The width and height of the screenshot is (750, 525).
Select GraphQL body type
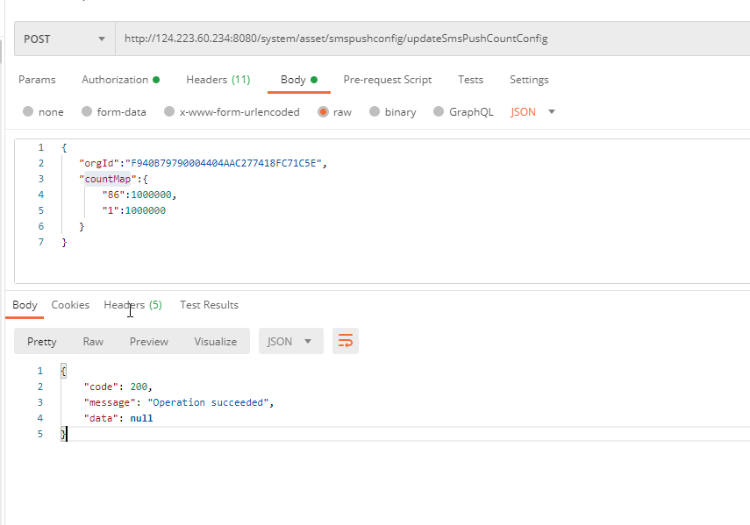(x=439, y=112)
